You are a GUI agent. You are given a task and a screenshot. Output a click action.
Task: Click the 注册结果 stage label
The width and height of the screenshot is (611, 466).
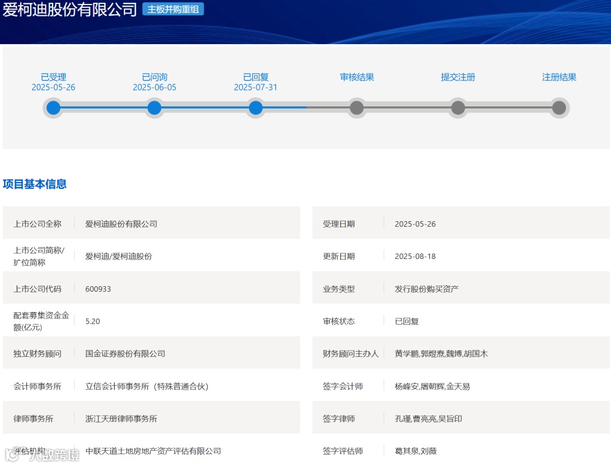coord(559,77)
